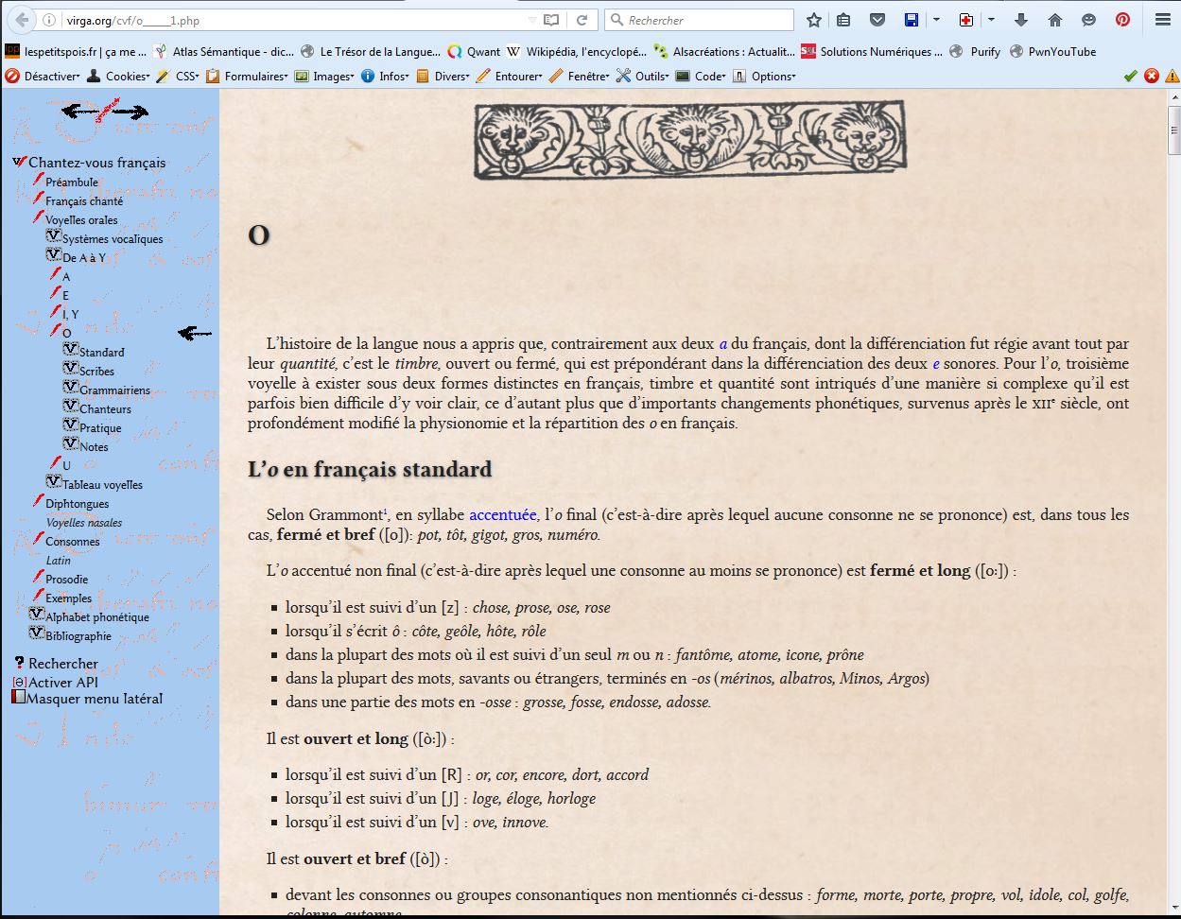Bookmark this page with the star icon
This screenshot has width=1181, height=919.
point(814,20)
